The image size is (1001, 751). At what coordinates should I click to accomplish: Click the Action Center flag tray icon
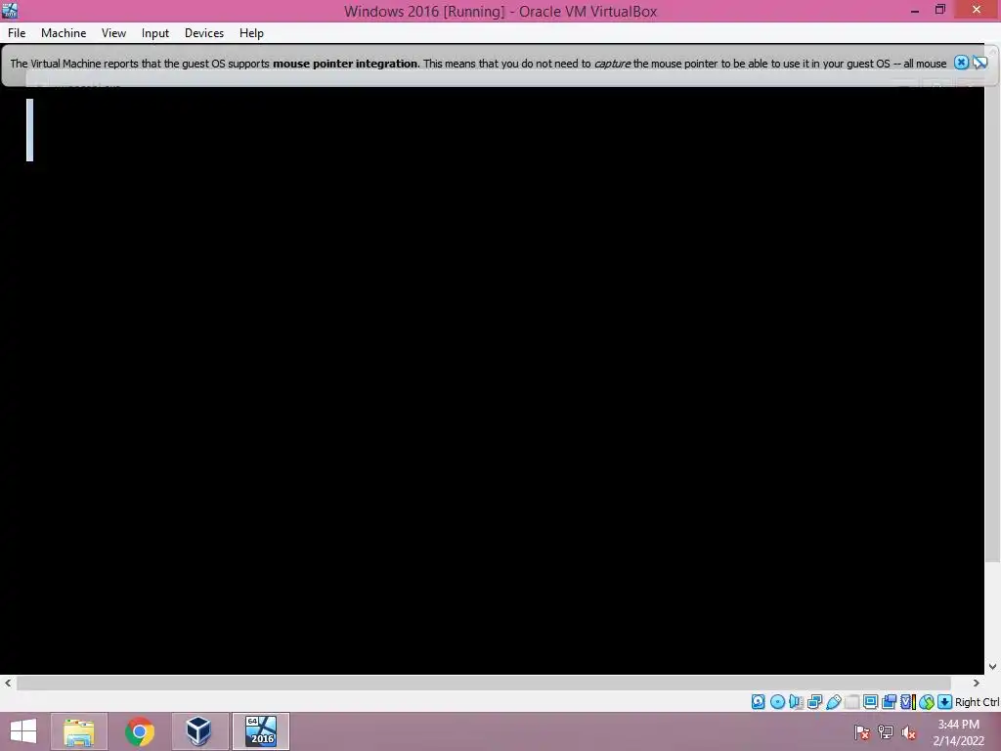[x=862, y=732]
